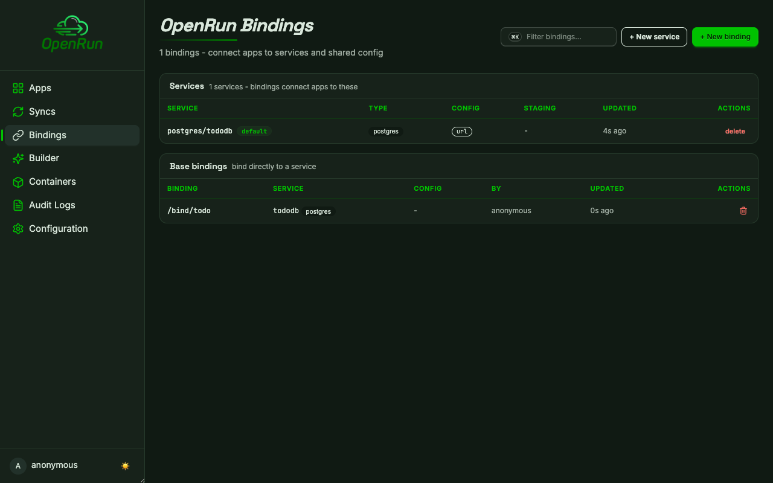Go to Syncs label
The height and width of the screenshot is (483, 773).
(x=42, y=112)
